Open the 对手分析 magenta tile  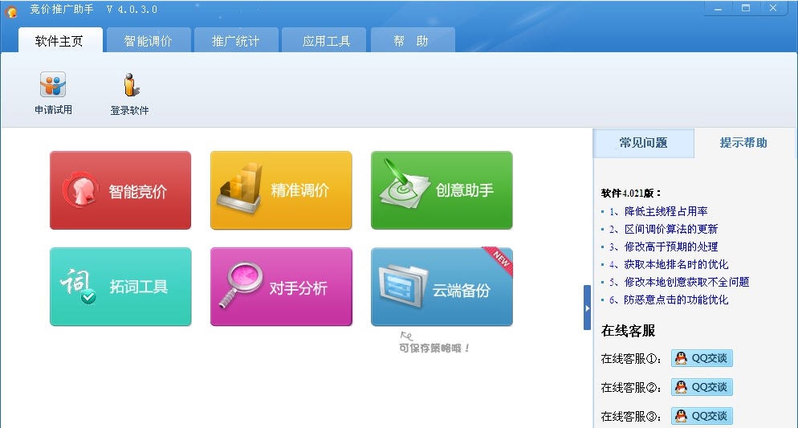pyautogui.click(x=281, y=287)
